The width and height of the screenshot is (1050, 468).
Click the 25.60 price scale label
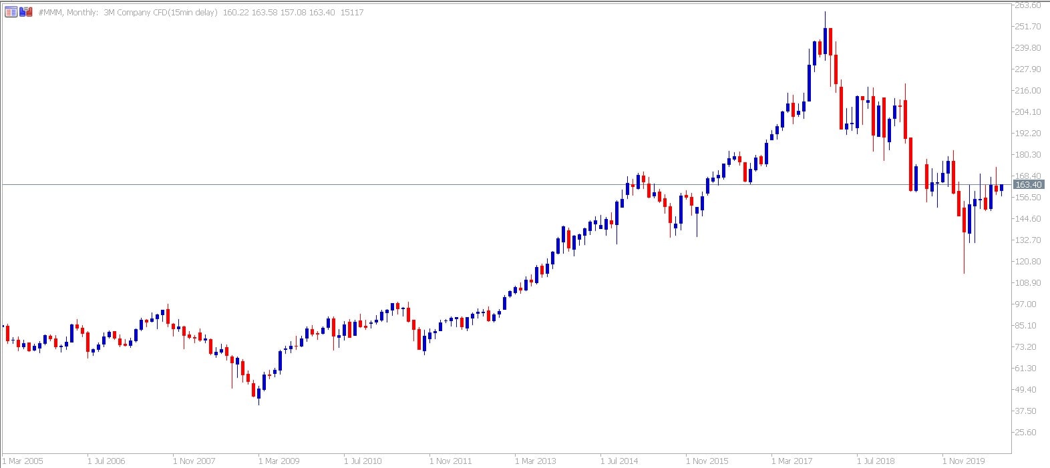point(1025,433)
